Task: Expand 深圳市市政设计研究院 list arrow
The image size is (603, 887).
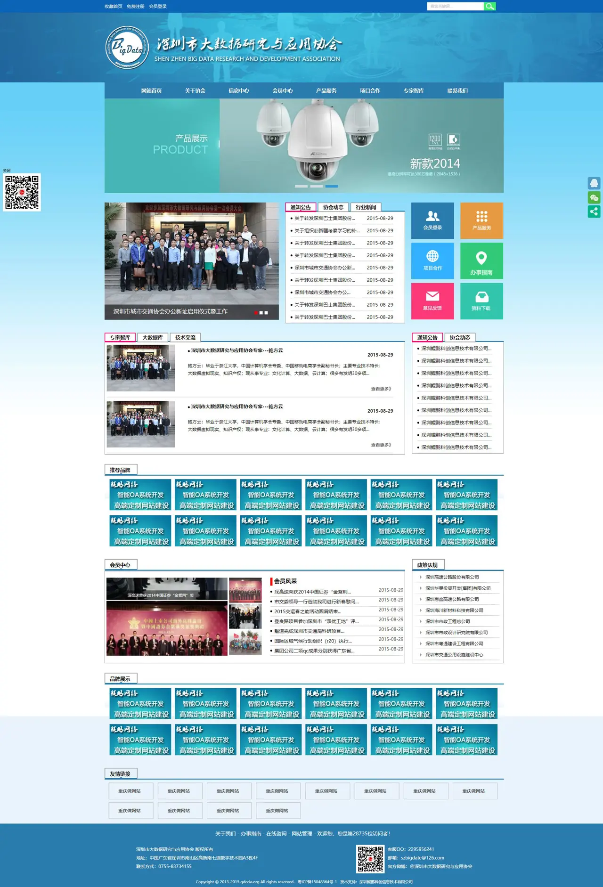Action: pos(421,632)
